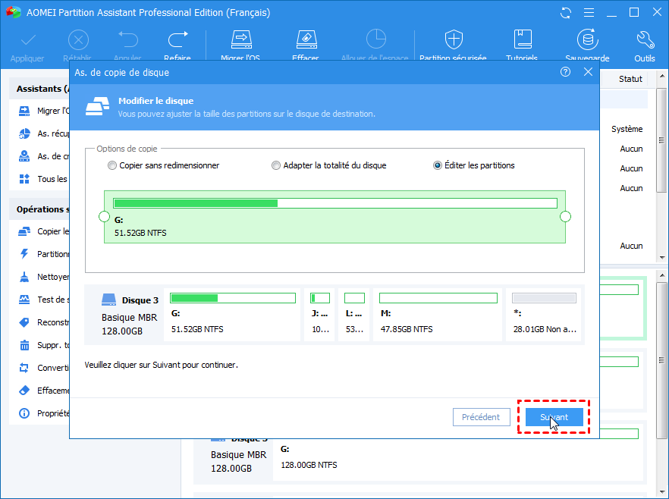Click the AOMEI app logo in title bar
This screenshot has height=499, width=669.
pos(14,12)
